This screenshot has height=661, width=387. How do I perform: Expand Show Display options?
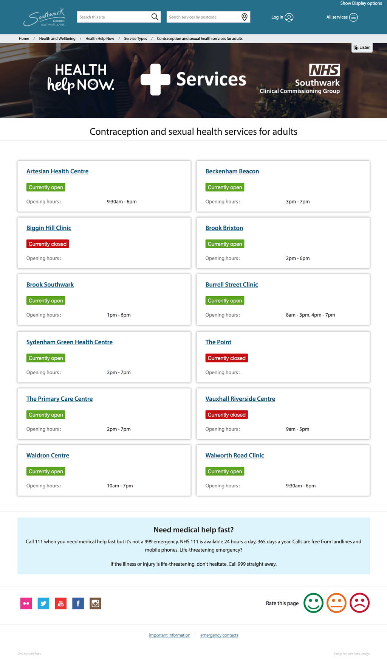pos(361,3)
